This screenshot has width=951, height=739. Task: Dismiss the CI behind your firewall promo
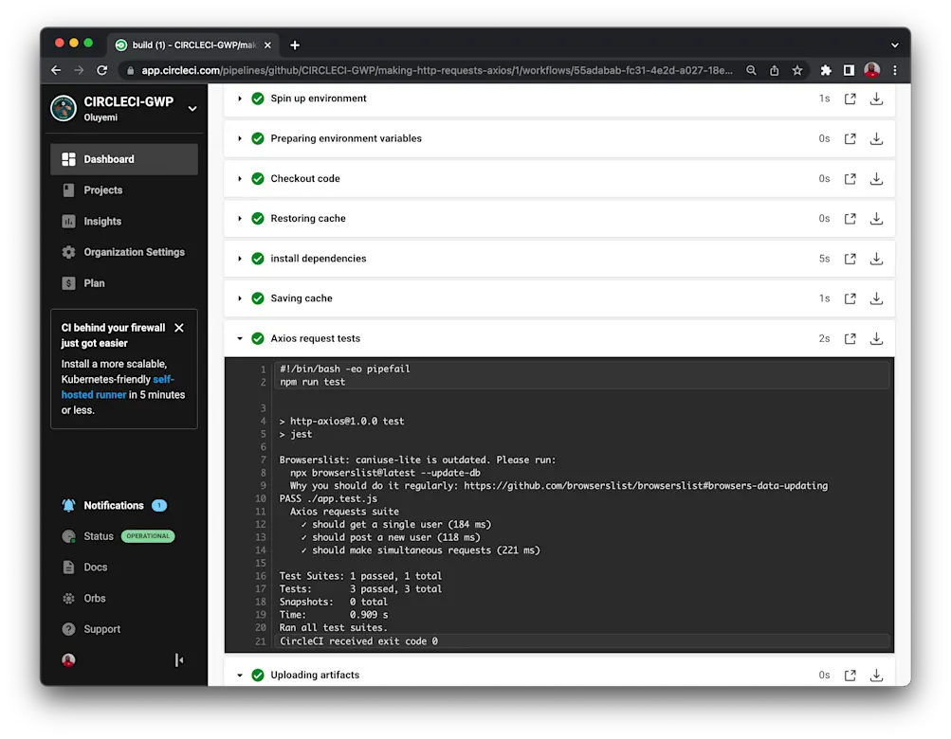(x=179, y=326)
